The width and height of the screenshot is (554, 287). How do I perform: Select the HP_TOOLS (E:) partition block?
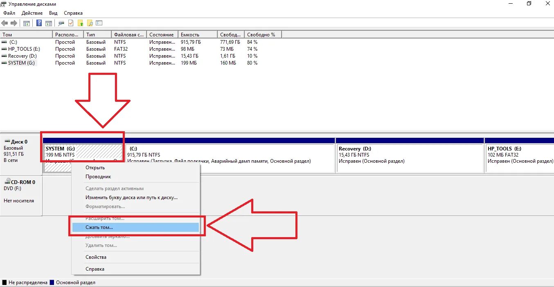point(520,155)
